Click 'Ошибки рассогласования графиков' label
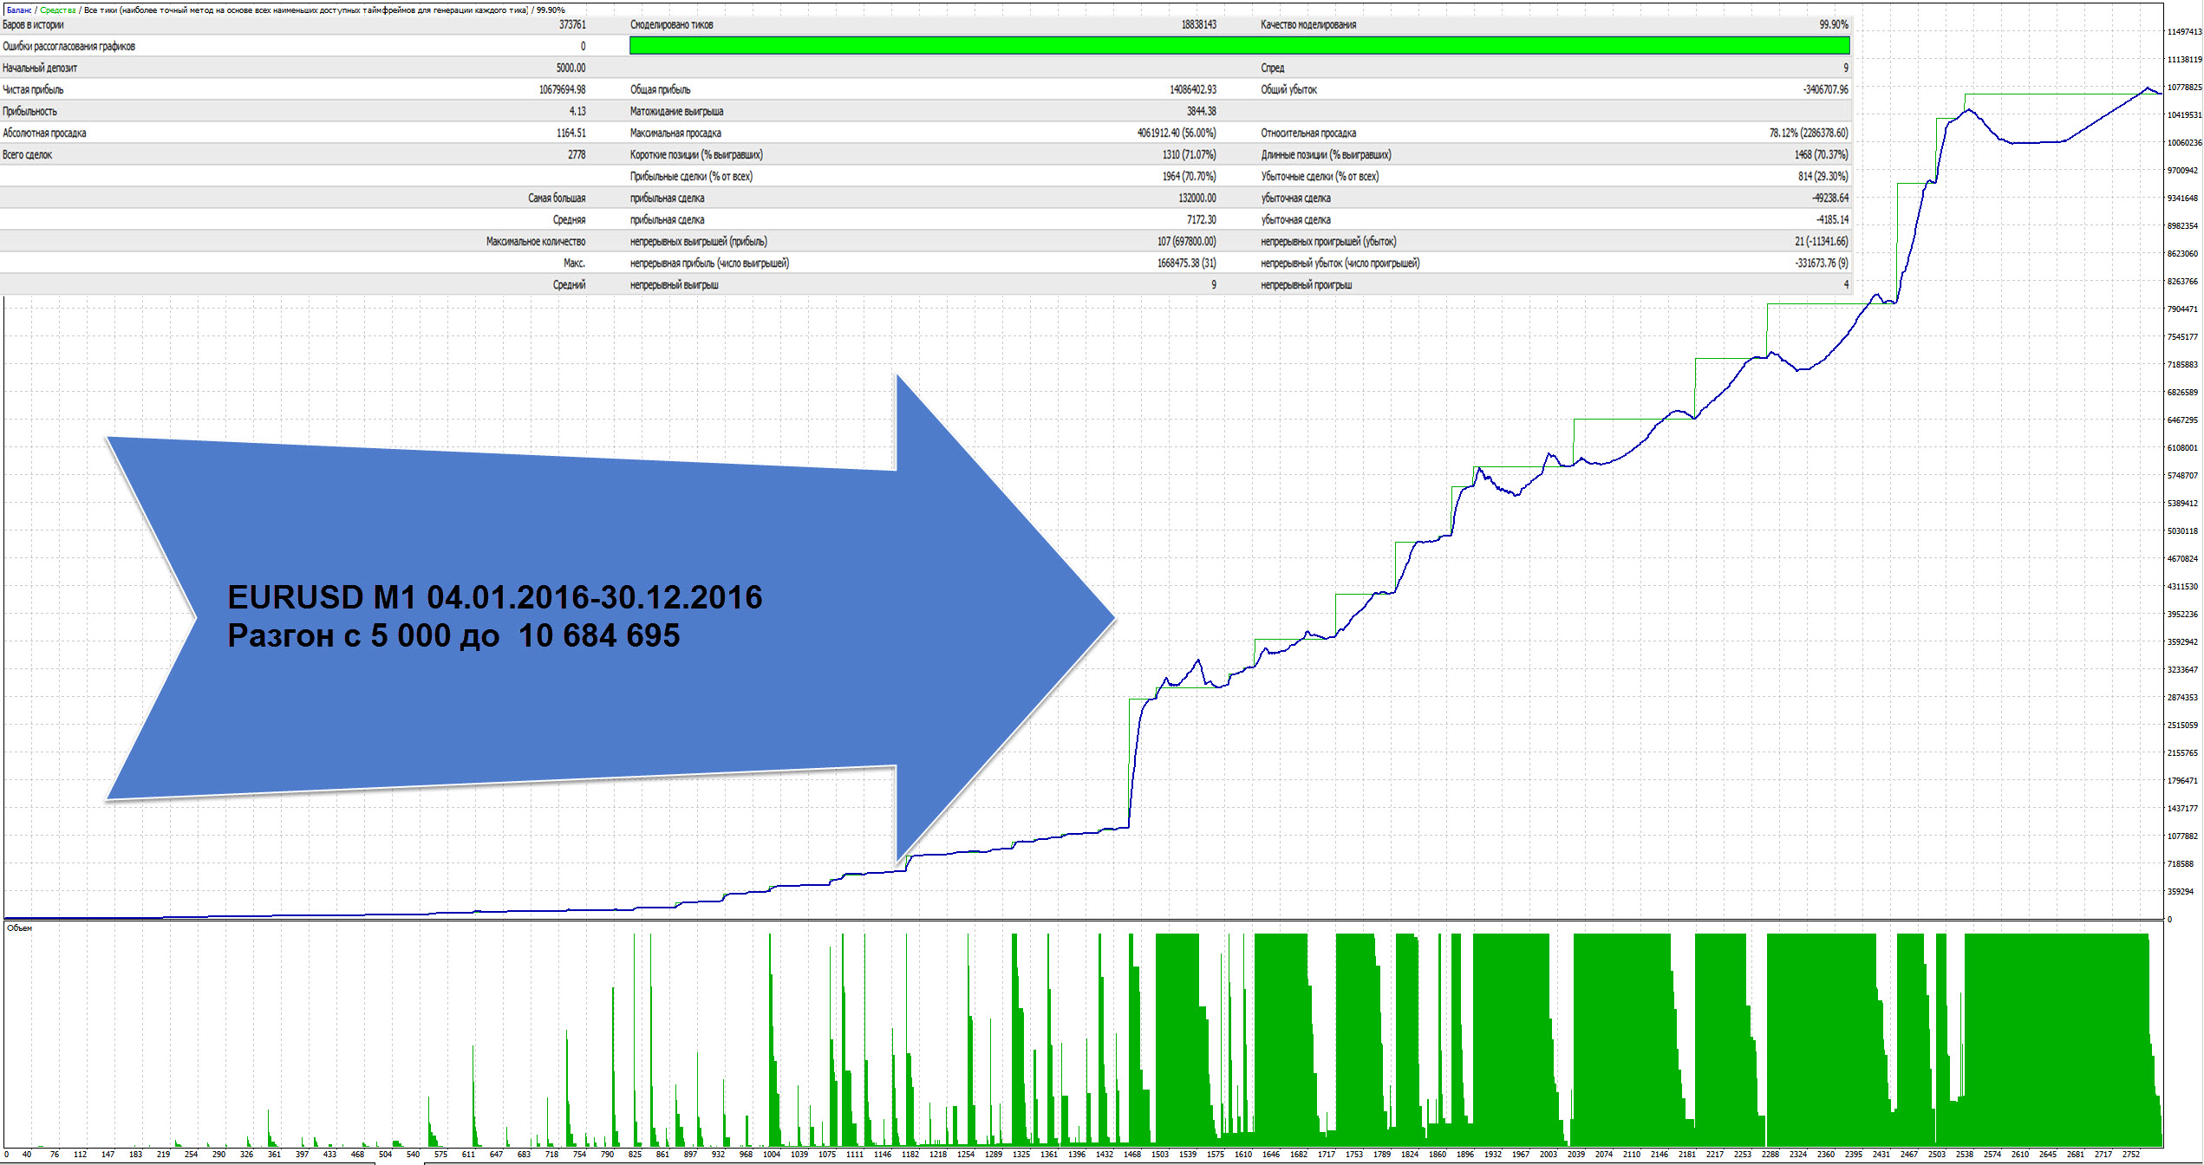Image resolution: width=2204 pixels, height=1165 pixels. pos(68,47)
